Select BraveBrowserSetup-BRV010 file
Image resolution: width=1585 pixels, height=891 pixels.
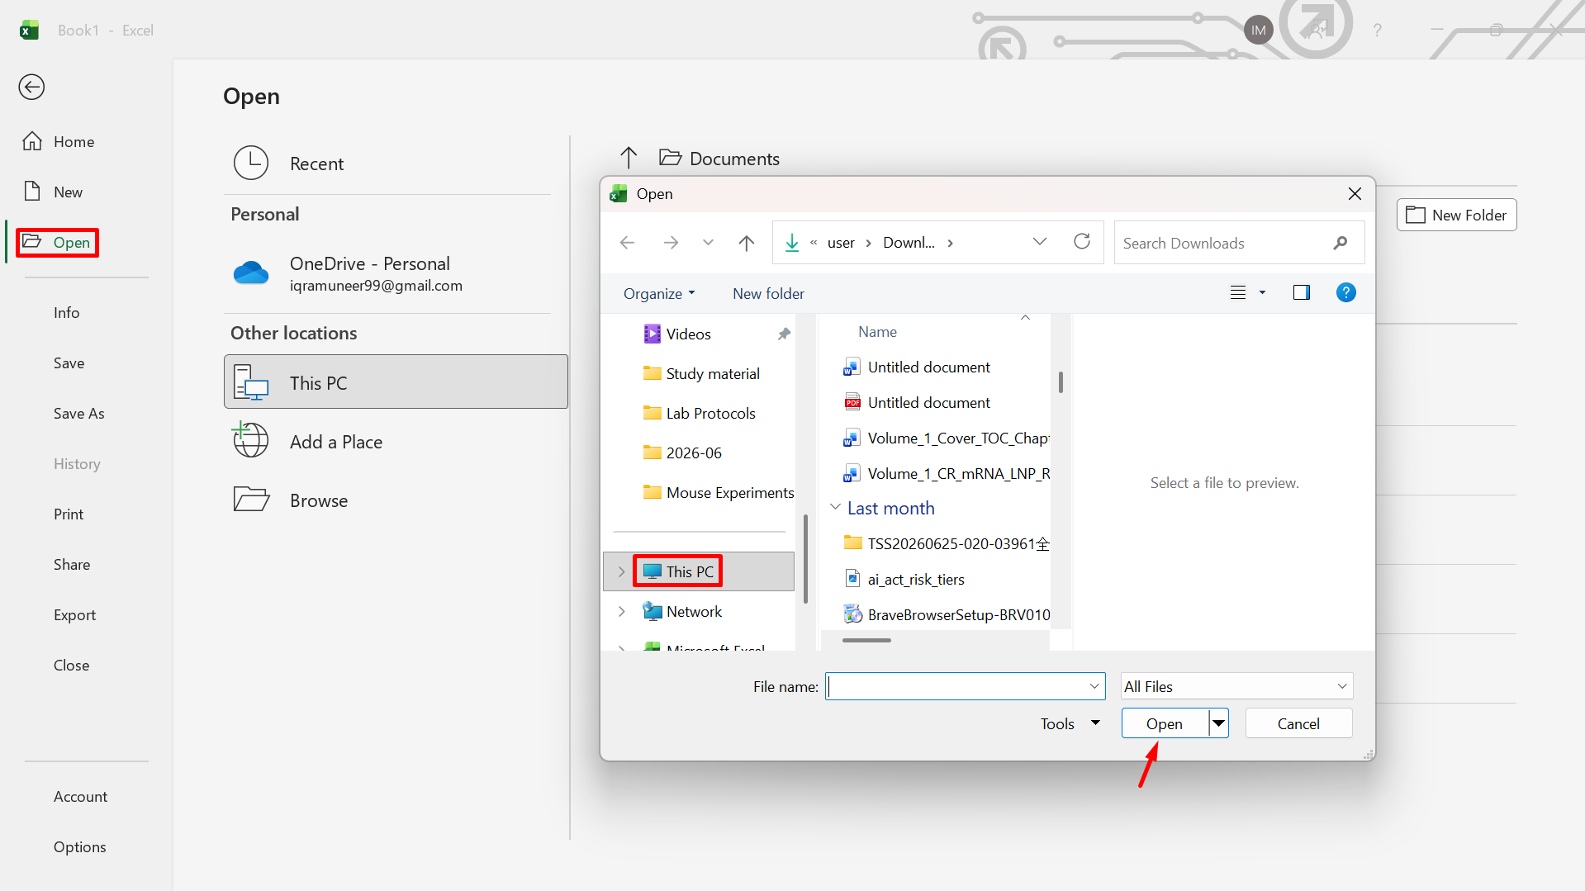coord(945,614)
